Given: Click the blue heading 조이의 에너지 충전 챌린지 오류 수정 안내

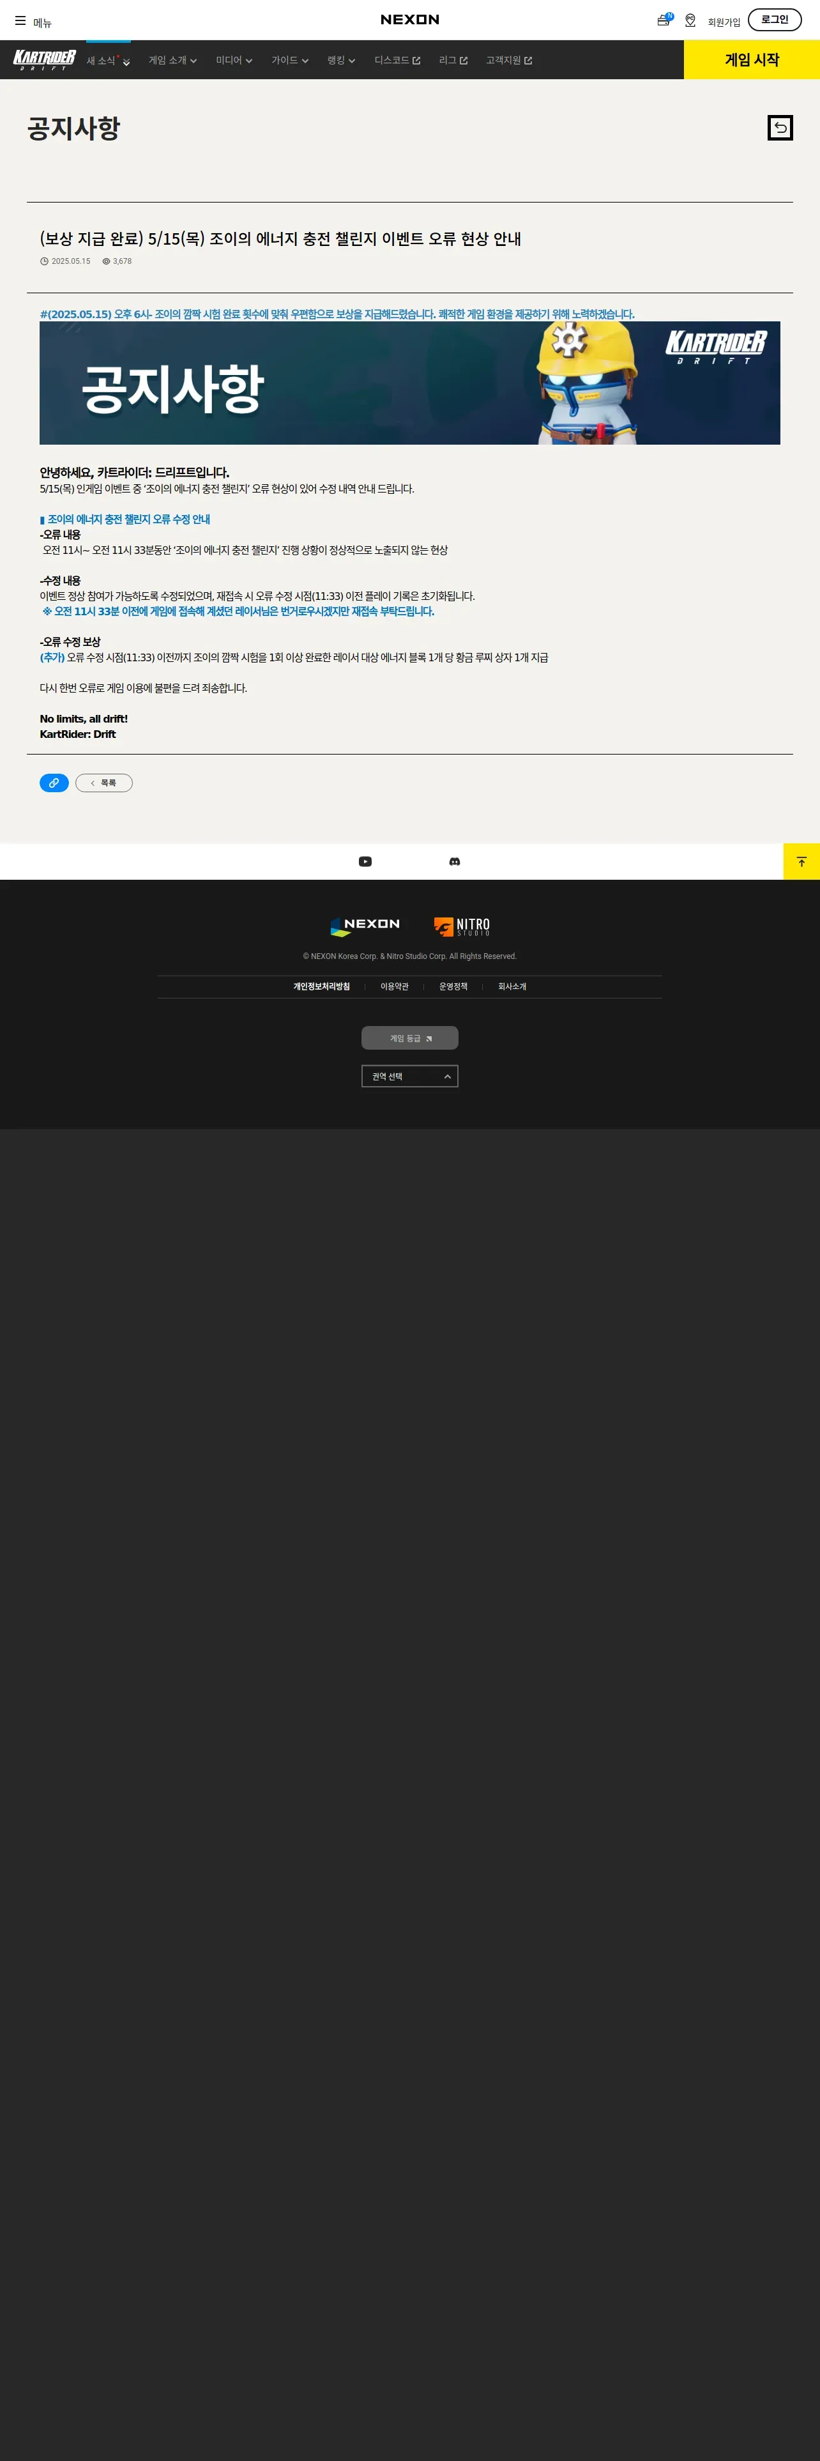Looking at the screenshot, I should click(x=125, y=519).
